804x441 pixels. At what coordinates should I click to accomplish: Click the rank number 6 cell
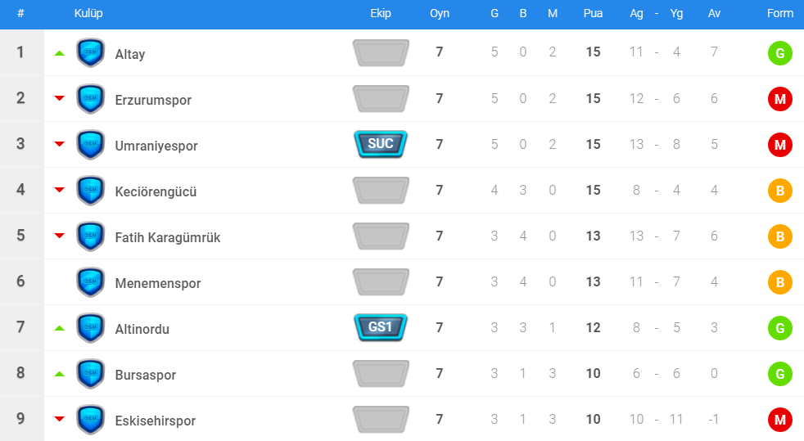pyautogui.click(x=20, y=281)
